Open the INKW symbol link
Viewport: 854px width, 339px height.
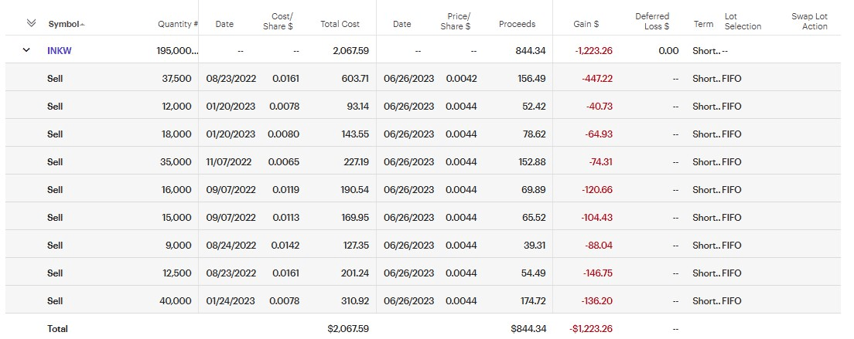(x=60, y=51)
